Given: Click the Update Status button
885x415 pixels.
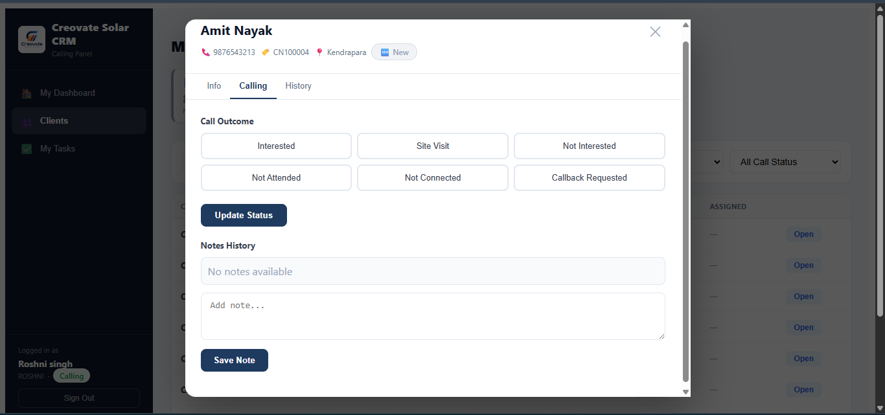Looking at the screenshot, I should [x=244, y=216].
